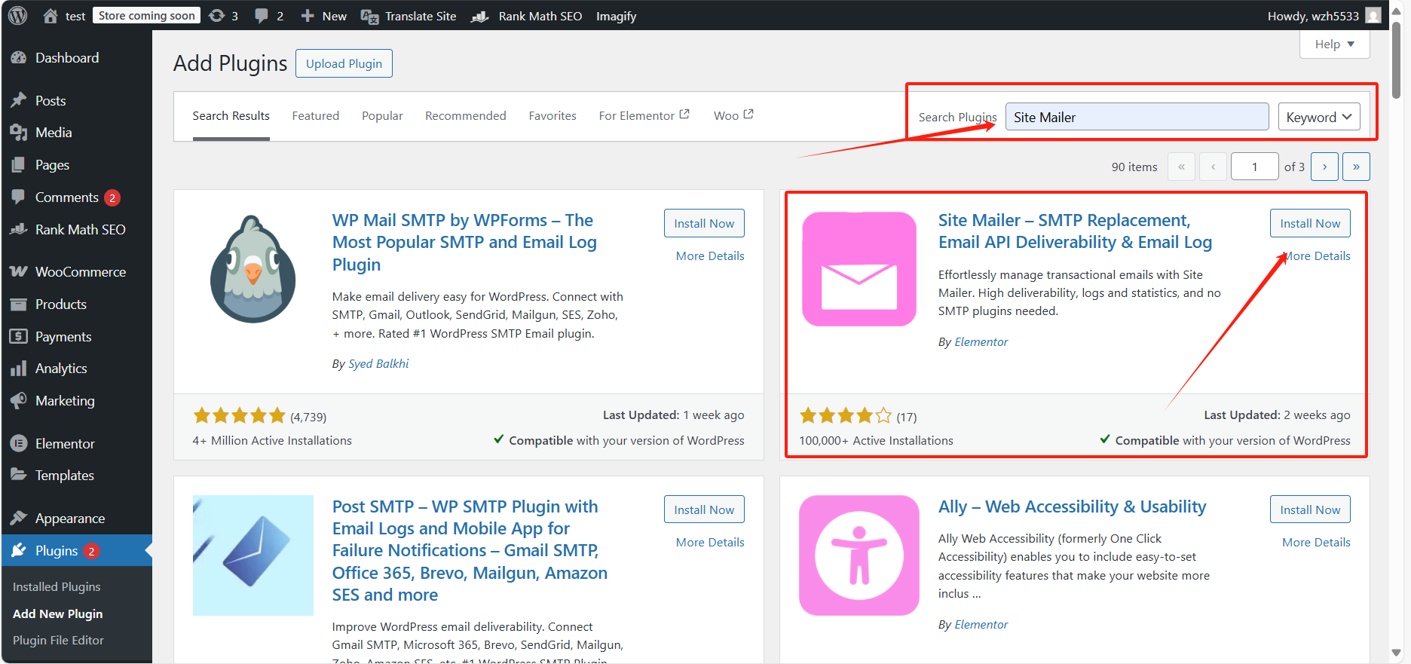This screenshot has width=1411, height=664.
Task: Install the Site Mailer plugin now
Action: (x=1309, y=223)
